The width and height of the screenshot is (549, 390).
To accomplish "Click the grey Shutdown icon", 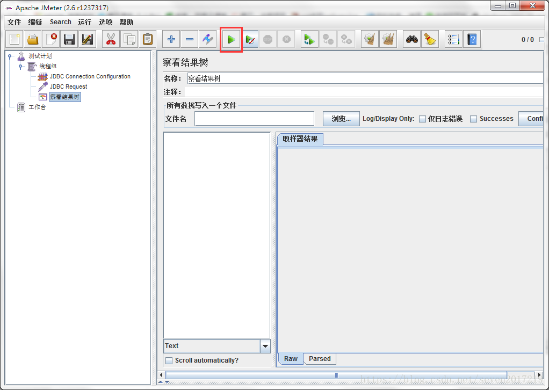I will (286, 39).
